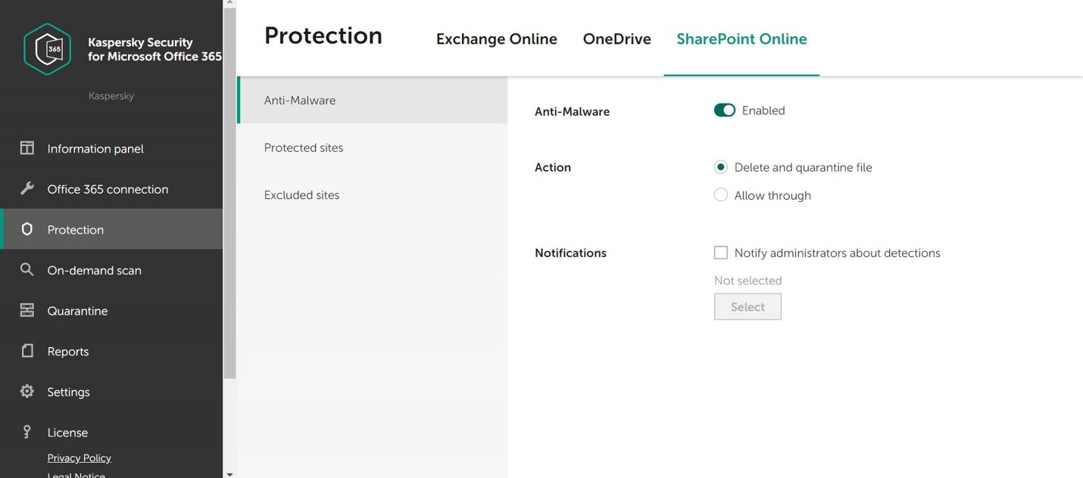
Task: Open the Excluded sites section
Action: [x=372, y=195]
